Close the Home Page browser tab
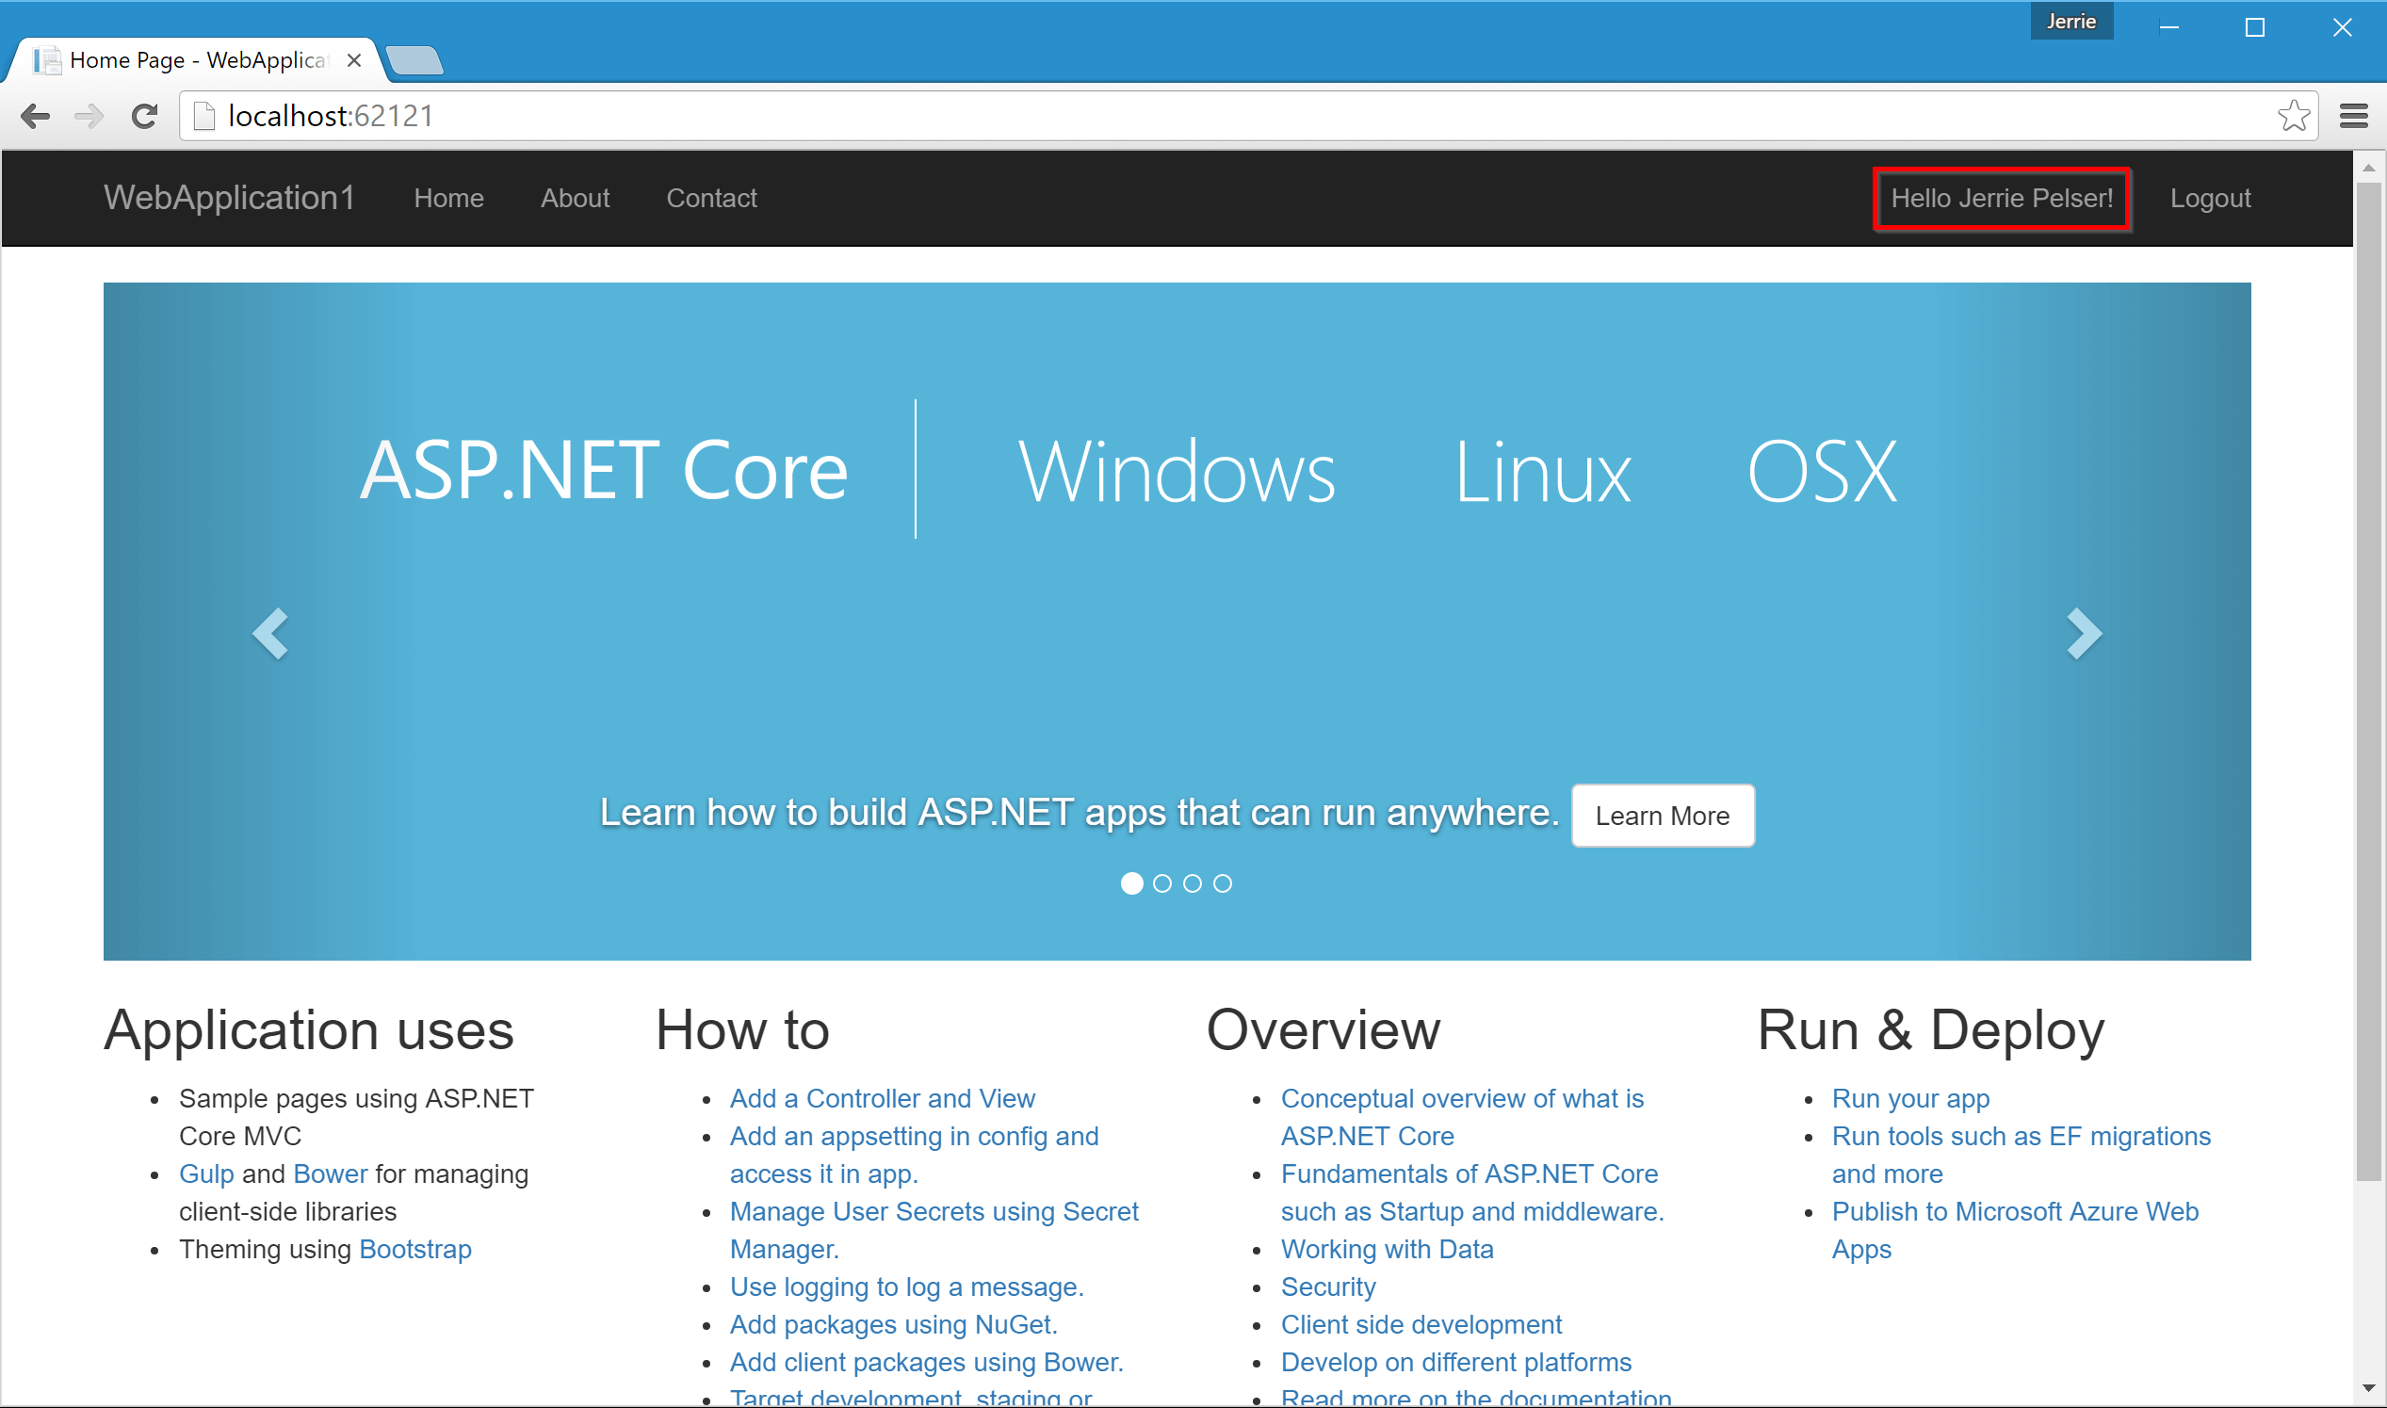Screen dimensions: 2387x1408 click(354, 60)
